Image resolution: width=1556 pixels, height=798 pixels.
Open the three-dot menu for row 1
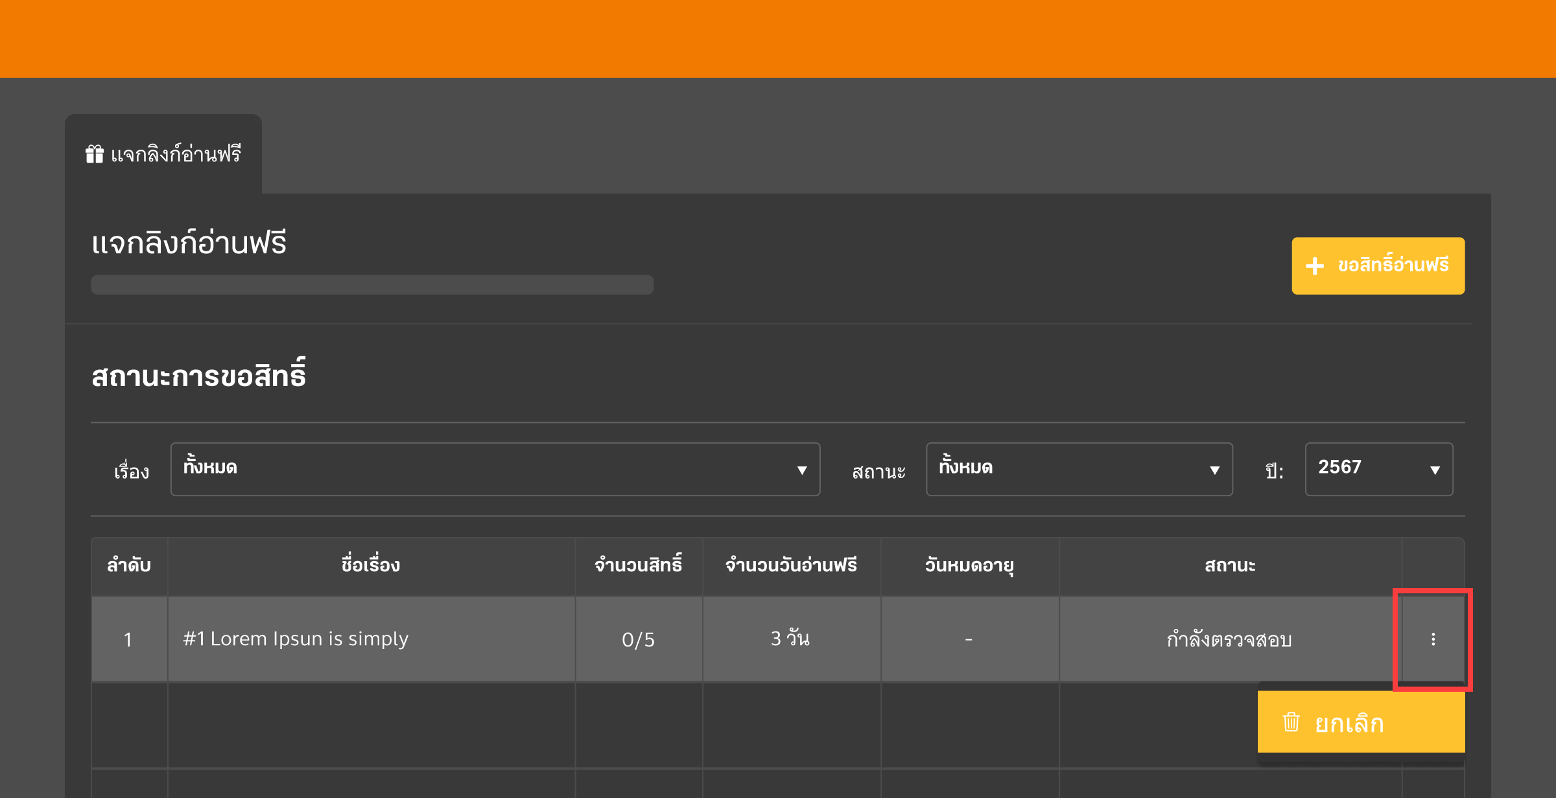click(1433, 639)
